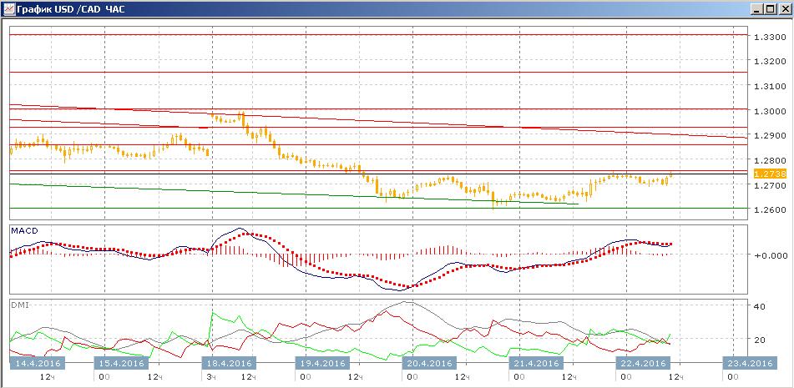The width and height of the screenshot is (794, 388).
Task: Click the 14.4.2016 date marker
Action: click(38, 363)
